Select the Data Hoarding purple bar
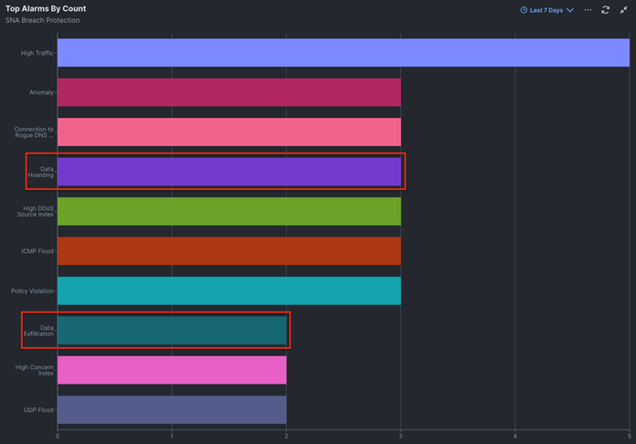Image resolution: width=636 pixels, height=444 pixels. tap(229, 172)
